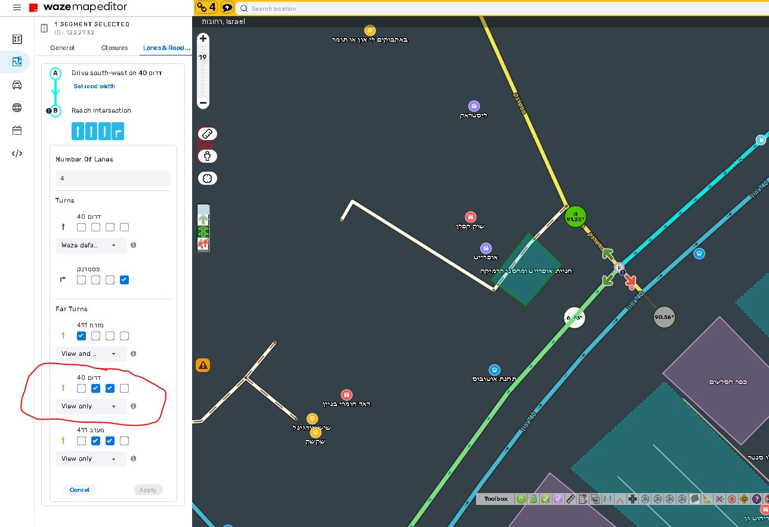Zoom out with the minus button
Screen dimensions: 769x527
203,103
